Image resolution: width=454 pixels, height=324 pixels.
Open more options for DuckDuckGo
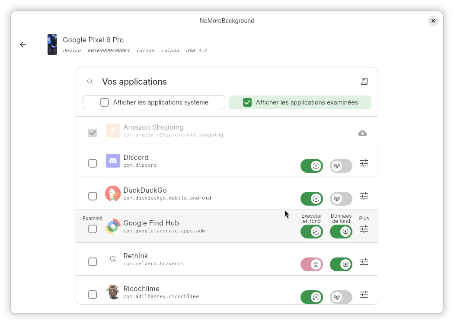(x=364, y=197)
